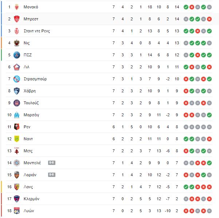The width and height of the screenshot is (219, 218).
Task: Click the Κλερμόν club crest
Action: (x=17, y=199)
